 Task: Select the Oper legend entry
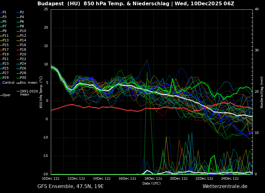tap(6, 95)
